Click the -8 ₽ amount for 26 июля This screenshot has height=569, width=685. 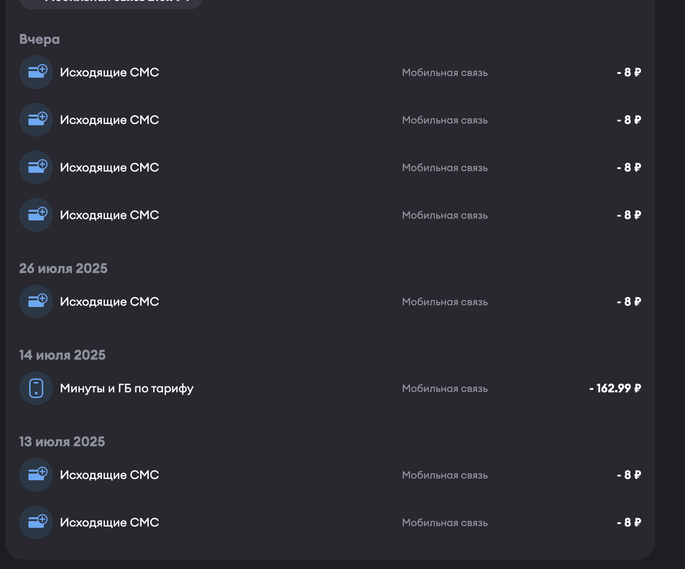click(629, 301)
